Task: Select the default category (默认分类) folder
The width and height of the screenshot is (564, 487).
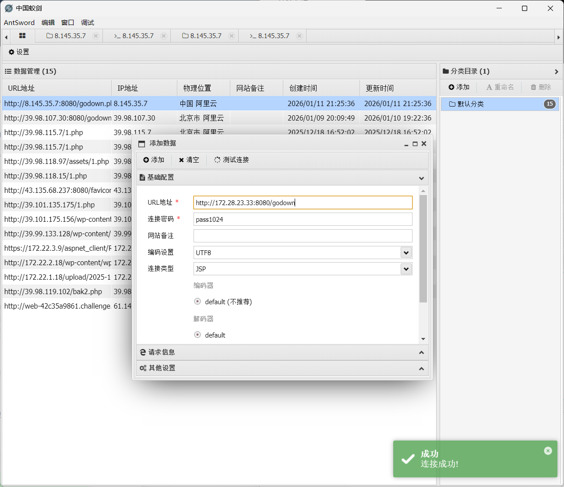Action: [x=471, y=104]
